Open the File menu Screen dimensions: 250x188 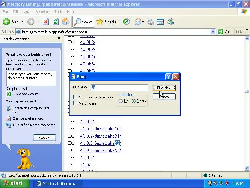click(5, 12)
